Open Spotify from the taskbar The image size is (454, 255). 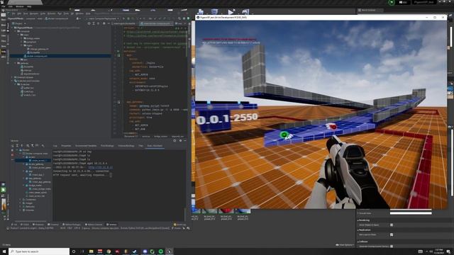(161, 251)
